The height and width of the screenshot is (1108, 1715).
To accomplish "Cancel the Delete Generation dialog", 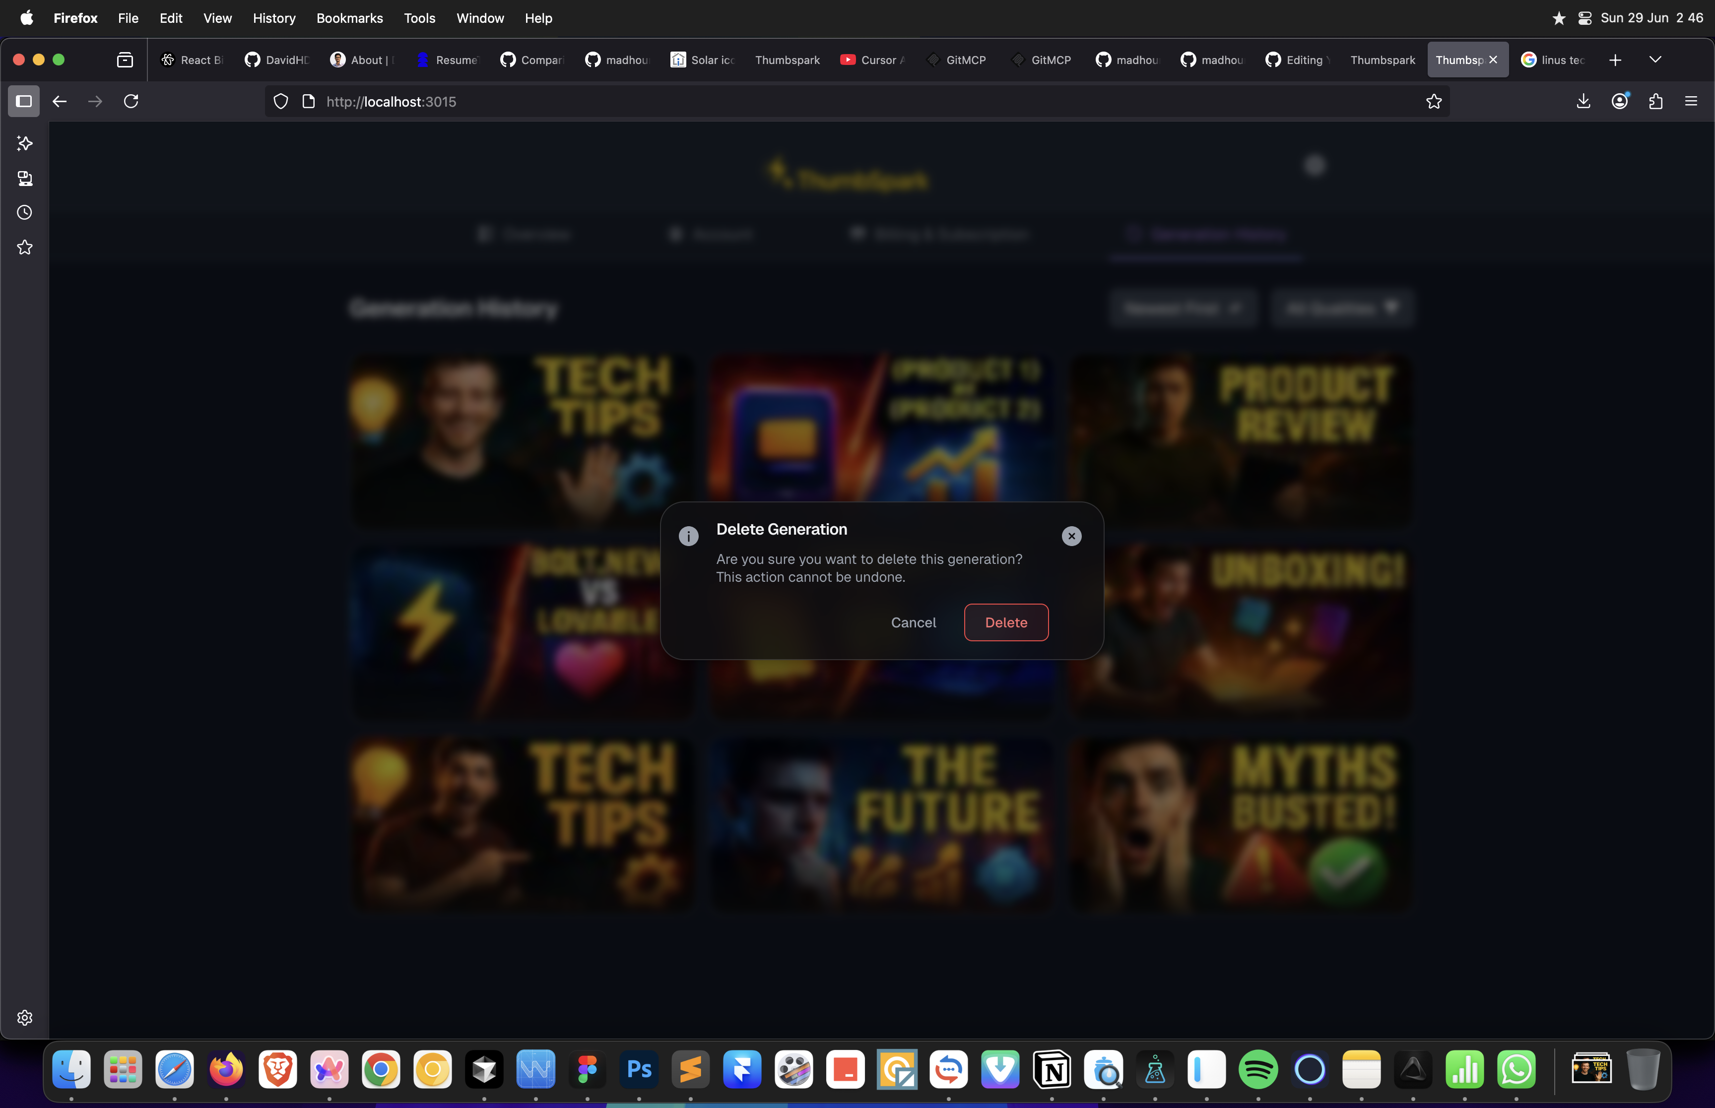I will click(x=913, y=622).
